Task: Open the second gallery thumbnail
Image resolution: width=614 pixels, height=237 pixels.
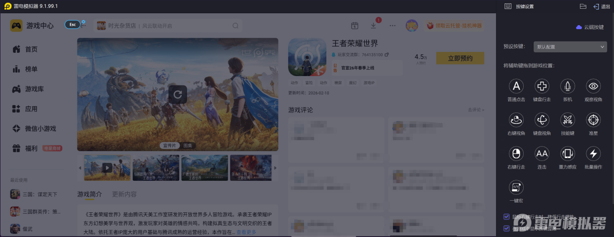Action: pyautogui.click(x=156, y=168)
